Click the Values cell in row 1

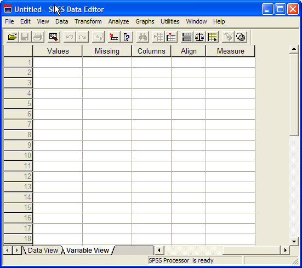pyautogui.click(x=58, y=62)
